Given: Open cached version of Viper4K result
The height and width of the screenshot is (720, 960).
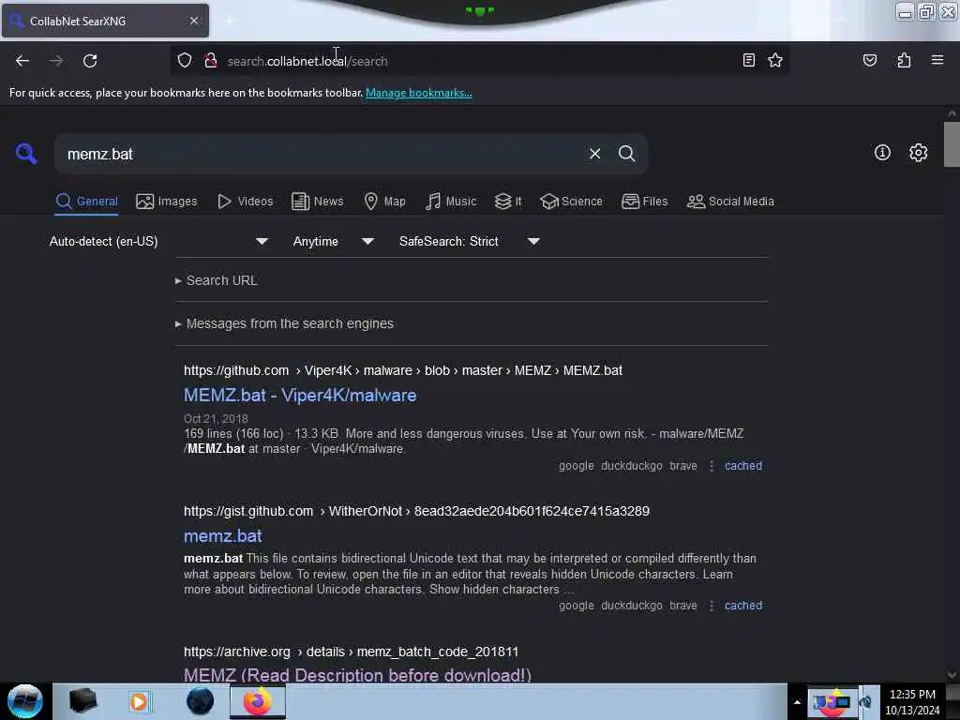Looking at the screenshot, I should (x=743, y=466).
